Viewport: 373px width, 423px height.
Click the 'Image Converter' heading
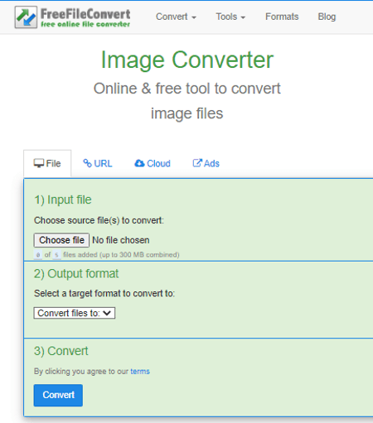click(187, 60)
